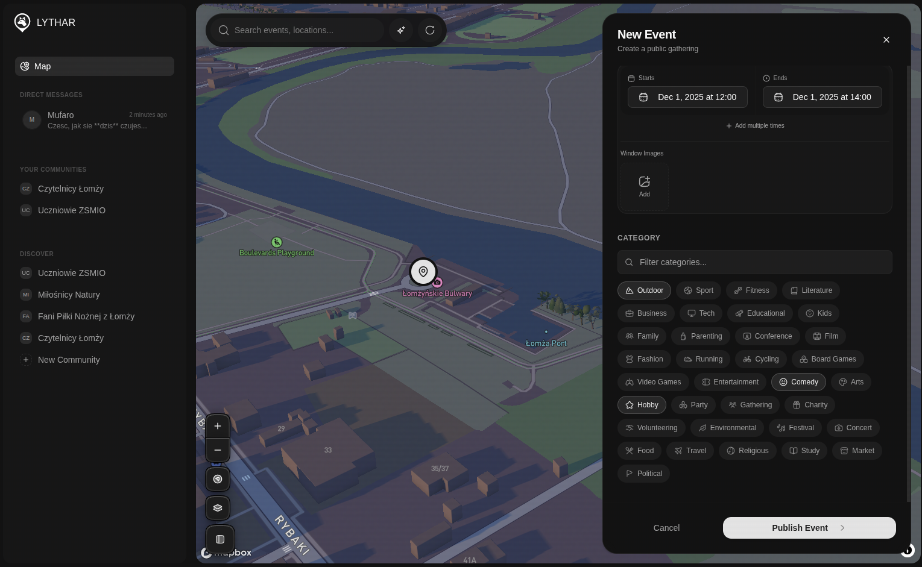The height and width of the screenshot is (567, 922).
Task: Open the Map navigation item
Action: 95,66
